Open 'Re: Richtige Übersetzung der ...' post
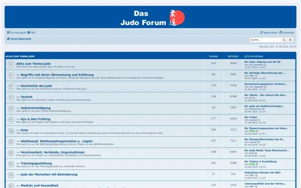Image resolution: width=301 pixels, height=188 pixels. coord(265,73)
